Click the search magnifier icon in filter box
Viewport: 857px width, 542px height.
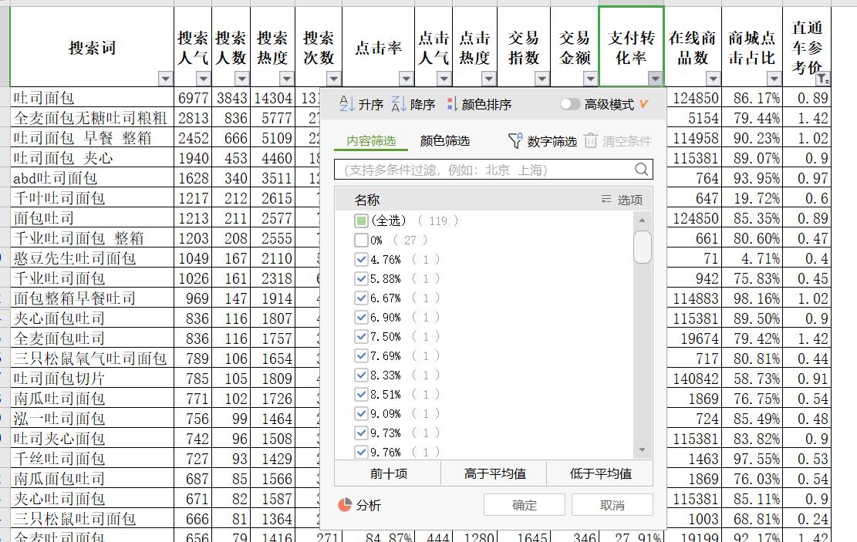(x=642, y=170)
